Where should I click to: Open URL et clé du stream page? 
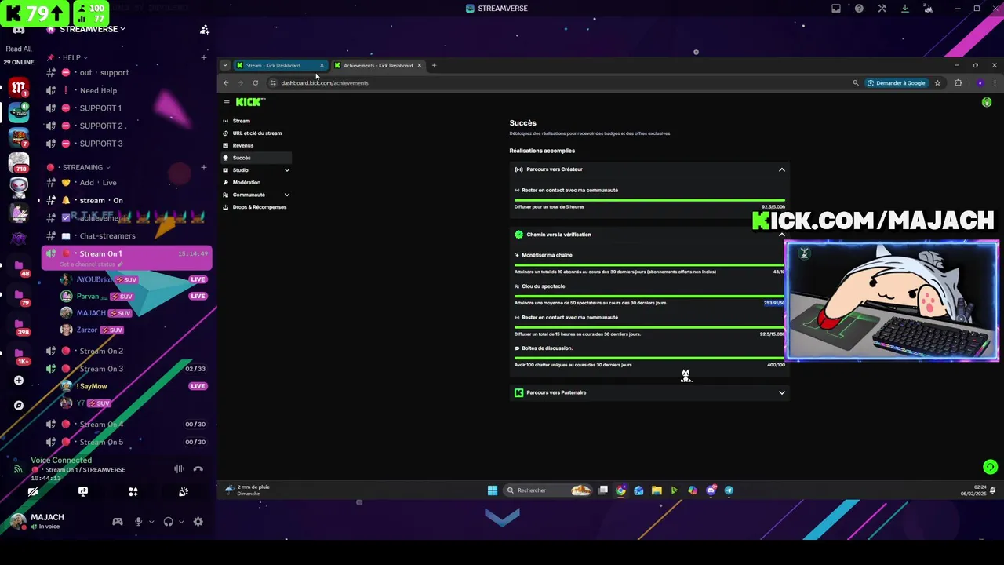tap(256, 133)
